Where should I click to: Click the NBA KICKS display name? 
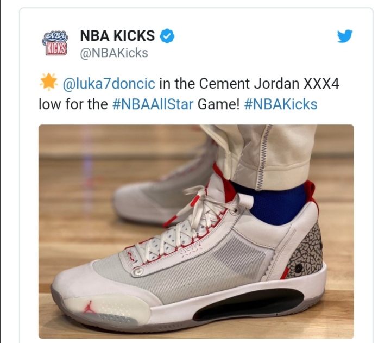pos(117,35)
